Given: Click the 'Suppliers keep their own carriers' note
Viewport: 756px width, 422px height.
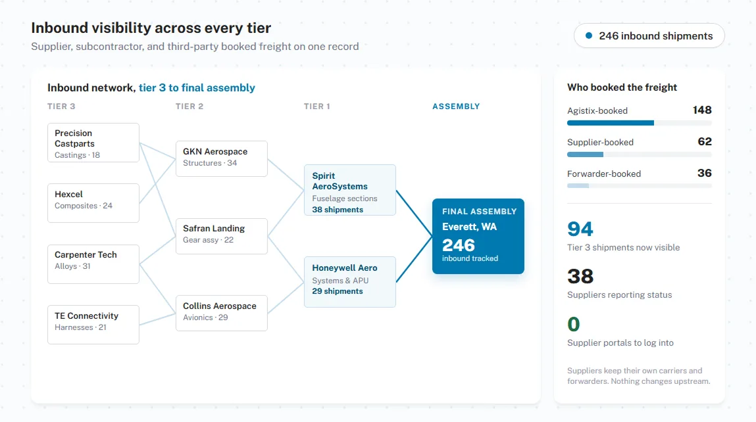Looking at the screenshot, I should pyautogui.click(x=638, y=376).
